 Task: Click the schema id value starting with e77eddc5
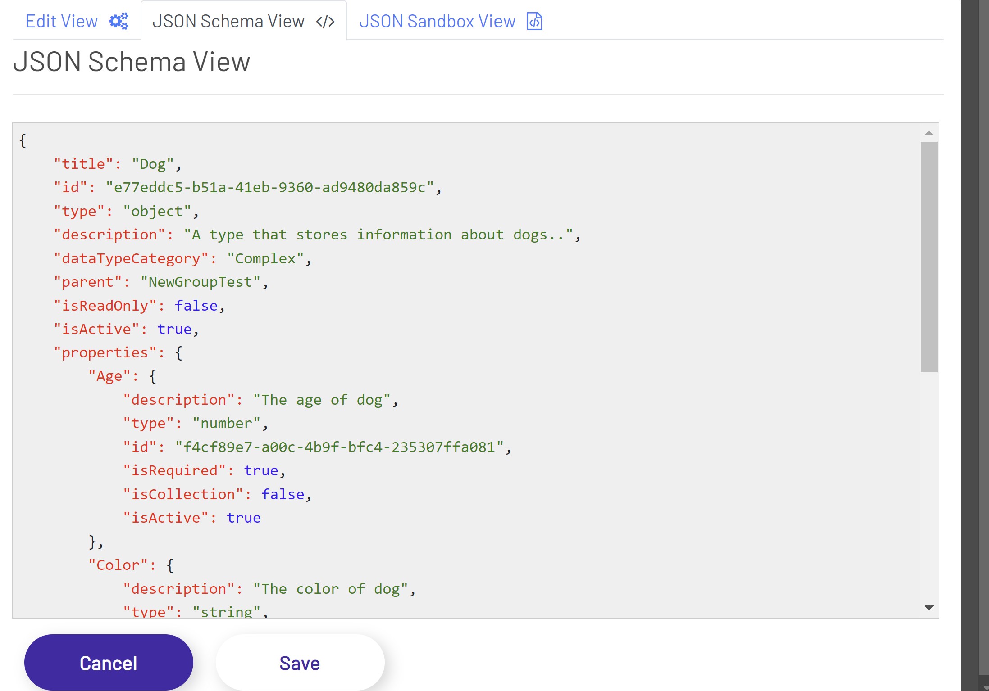tap(269, 187)
